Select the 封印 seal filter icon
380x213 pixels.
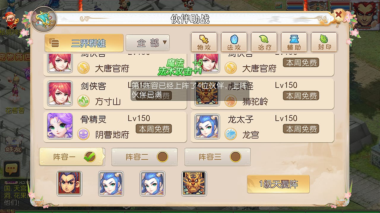point(324,42)
